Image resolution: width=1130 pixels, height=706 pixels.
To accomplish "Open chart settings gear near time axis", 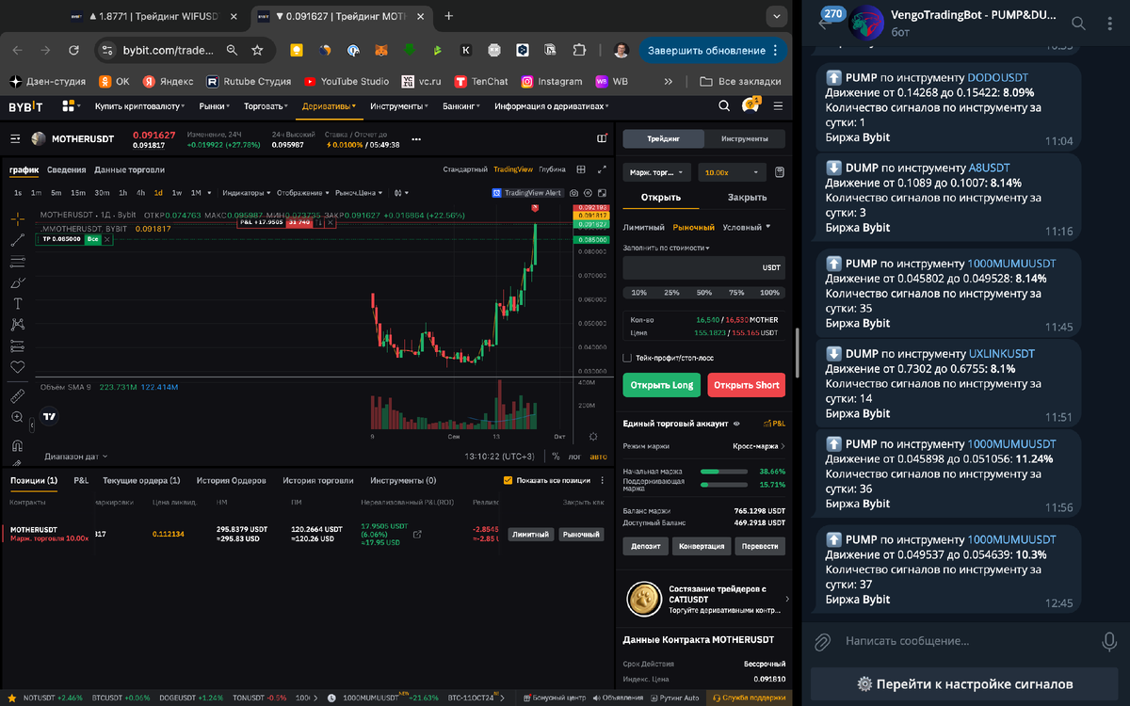I will coord(592,437).
